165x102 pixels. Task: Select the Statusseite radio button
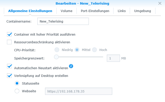point(17,83)
